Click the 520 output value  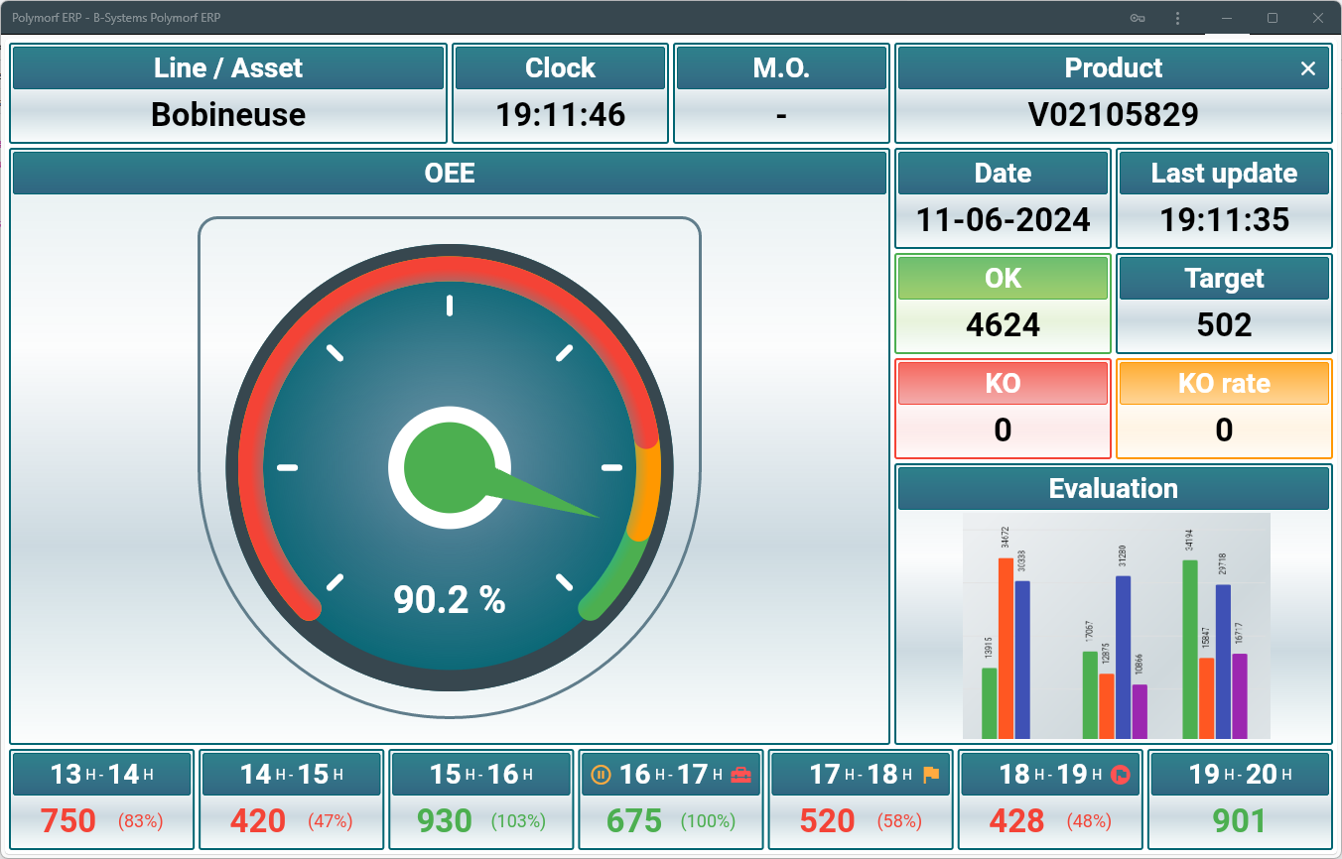827,821
